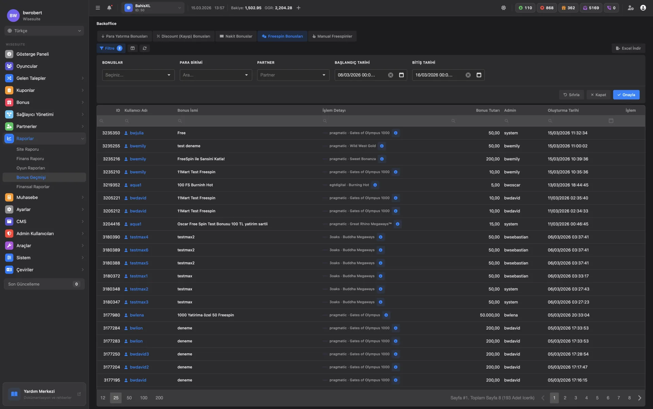
Task: Toggle the hamburger sidebar menu
Action: click(98, 8)
